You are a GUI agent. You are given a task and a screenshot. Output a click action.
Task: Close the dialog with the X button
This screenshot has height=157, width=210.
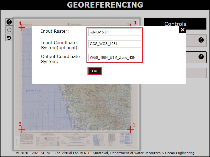183,30
